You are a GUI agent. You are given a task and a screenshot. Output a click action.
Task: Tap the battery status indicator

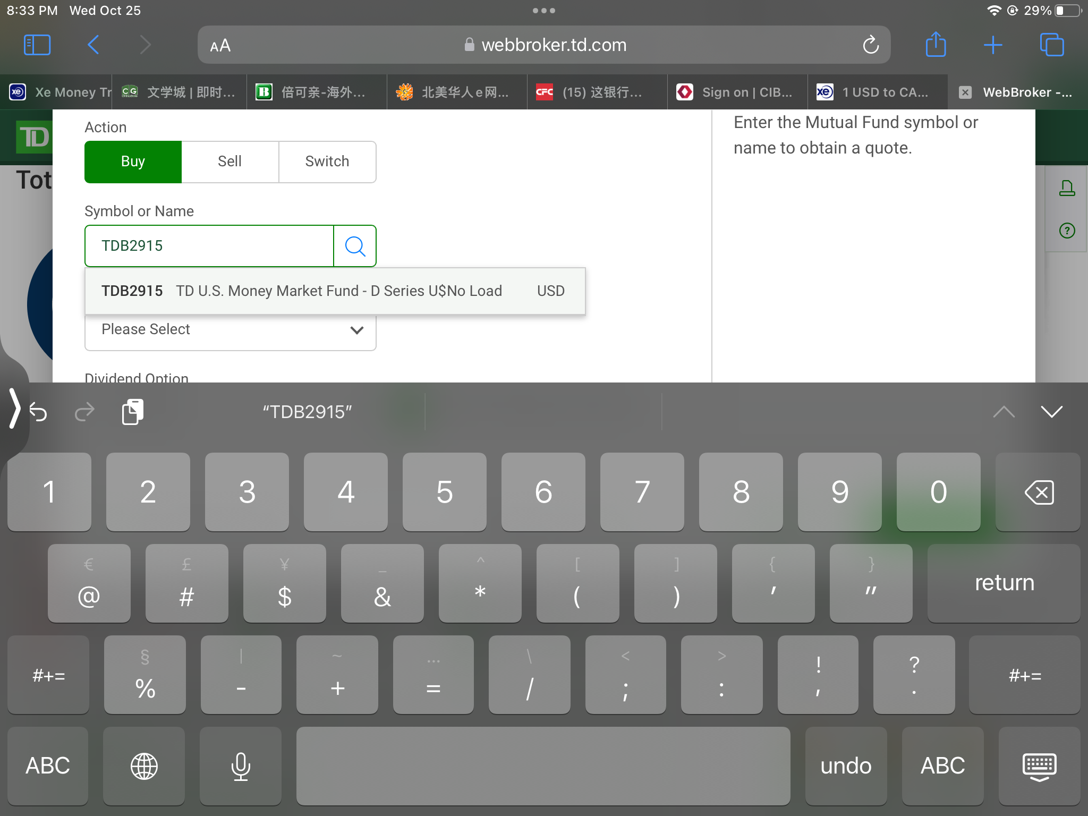click(x=1067, y=11)
